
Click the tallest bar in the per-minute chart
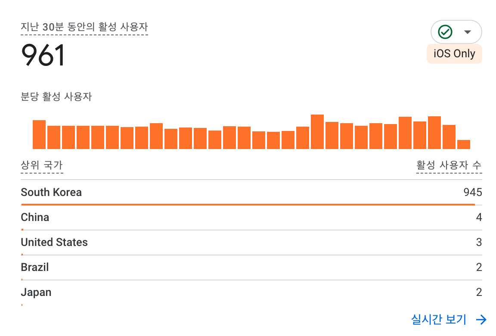click(317, 132)
